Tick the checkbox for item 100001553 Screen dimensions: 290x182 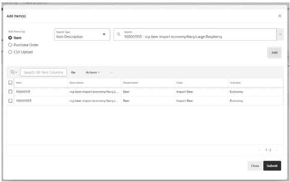pyautogui.click(x=10, y=101)
